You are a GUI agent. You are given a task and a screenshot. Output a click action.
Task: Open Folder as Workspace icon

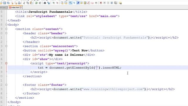click(92, 3)
